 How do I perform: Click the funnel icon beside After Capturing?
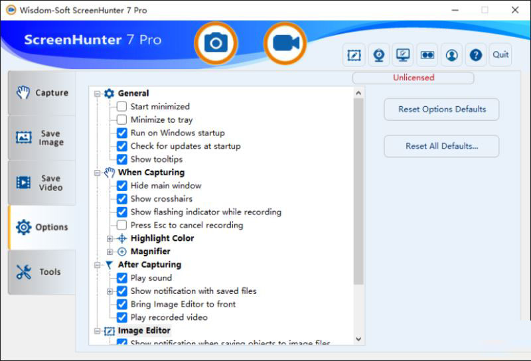coord(109,265)
